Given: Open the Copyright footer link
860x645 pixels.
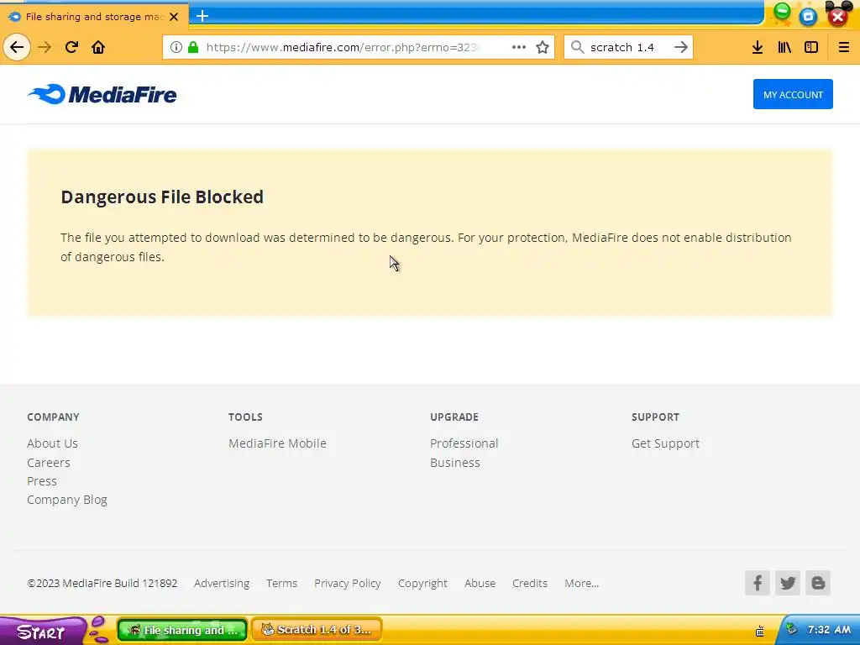Looking at the screenshot, I should point(422,583).
